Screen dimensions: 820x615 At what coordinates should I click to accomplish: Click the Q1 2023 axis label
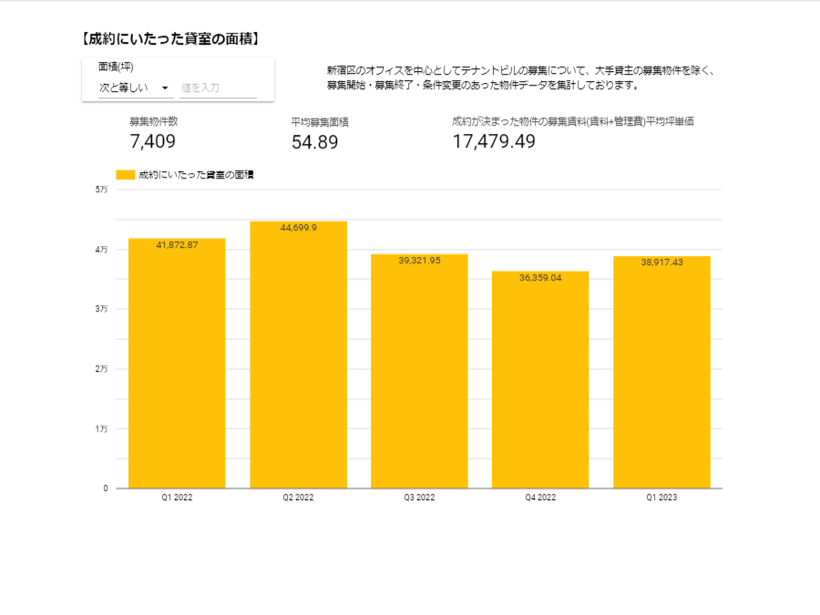tap(661, 497)
